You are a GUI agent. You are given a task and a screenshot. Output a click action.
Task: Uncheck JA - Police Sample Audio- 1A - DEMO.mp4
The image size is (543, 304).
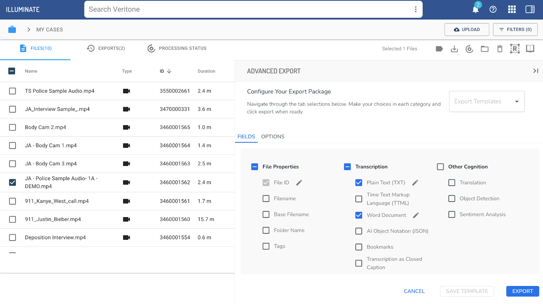point(13,182)
